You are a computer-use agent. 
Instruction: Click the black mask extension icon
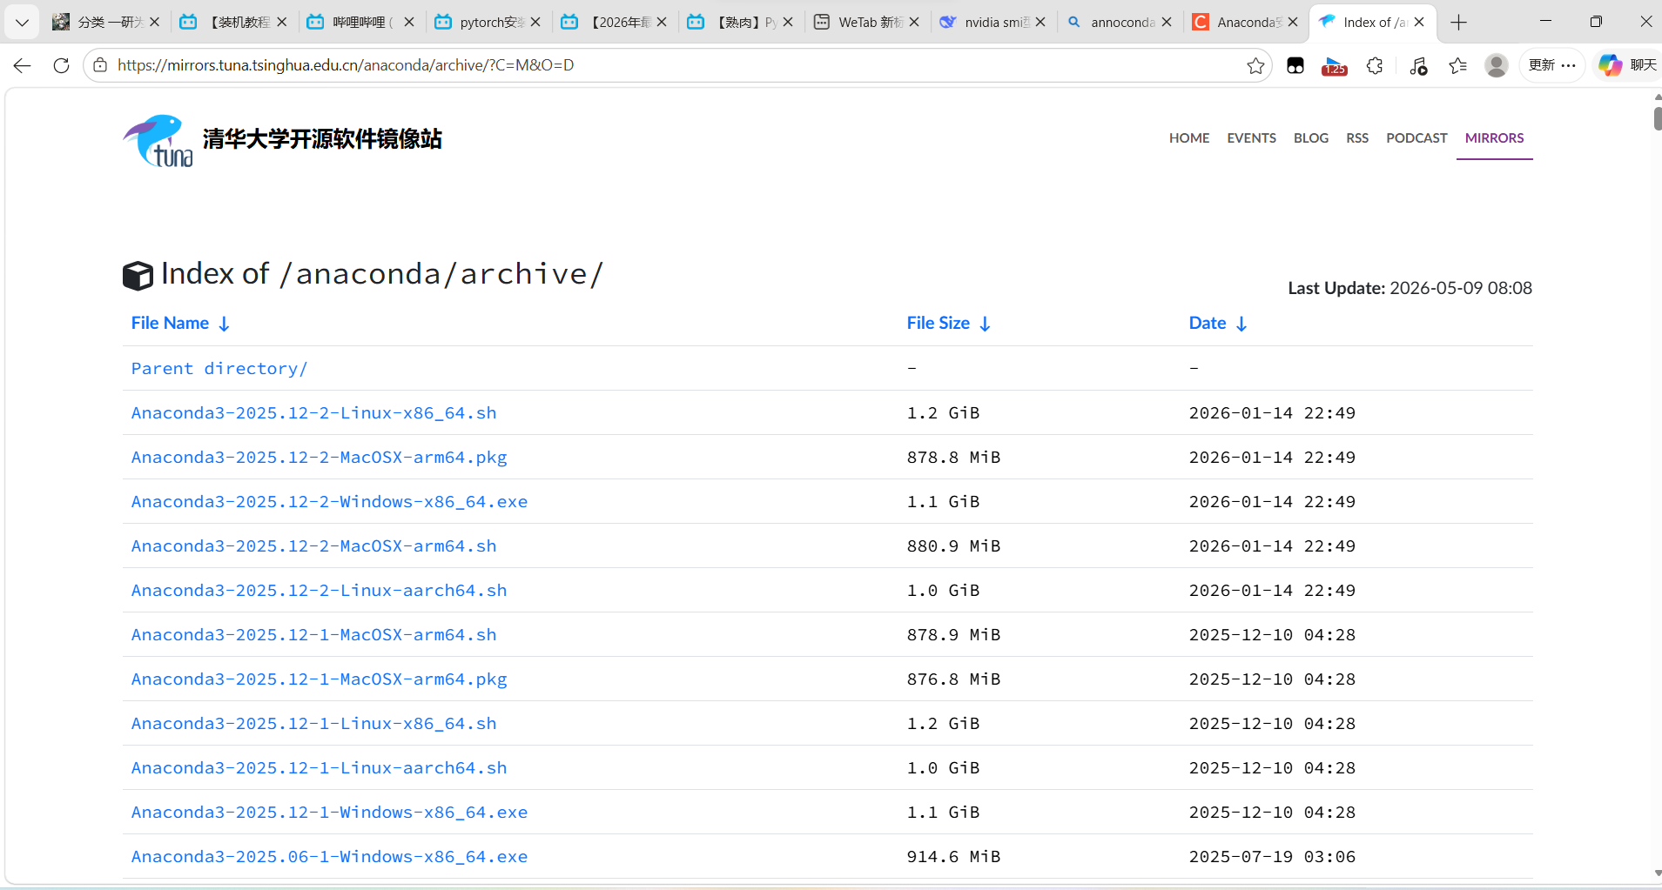pos(1295,65)
